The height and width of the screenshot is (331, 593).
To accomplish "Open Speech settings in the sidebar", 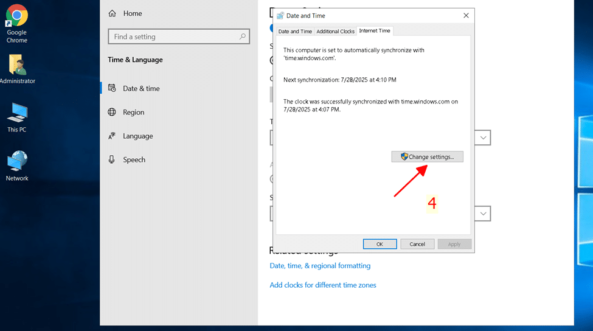I will [134, 159].
